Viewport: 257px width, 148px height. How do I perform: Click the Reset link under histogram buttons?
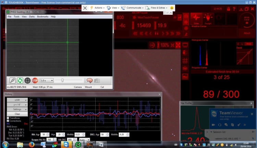[239, 48]
